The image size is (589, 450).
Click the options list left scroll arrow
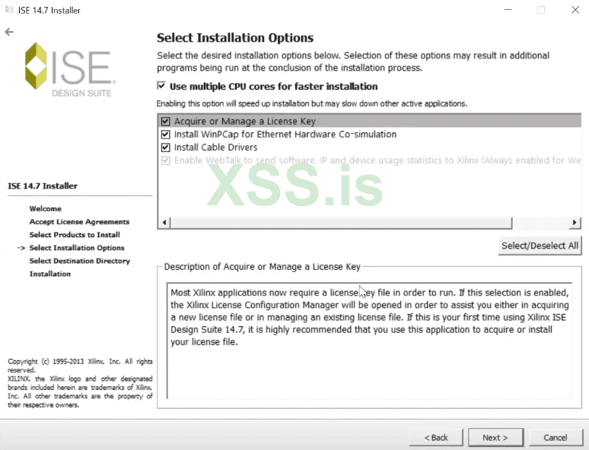164,222
